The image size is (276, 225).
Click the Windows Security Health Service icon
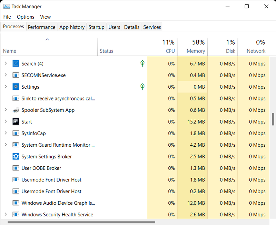(x=16, y=215)
